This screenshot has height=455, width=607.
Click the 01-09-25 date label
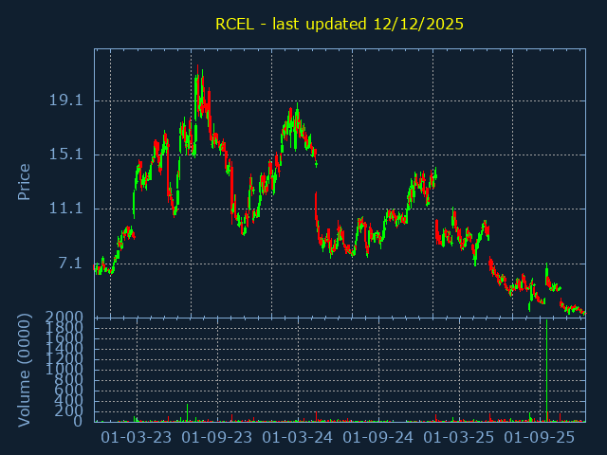540,437
